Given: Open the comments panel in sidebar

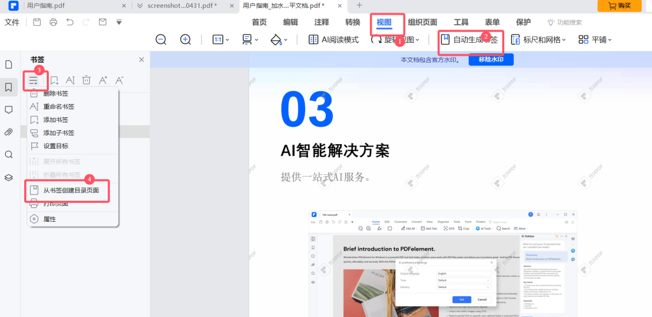Looking at the screenshot, I should coord(8,109).
